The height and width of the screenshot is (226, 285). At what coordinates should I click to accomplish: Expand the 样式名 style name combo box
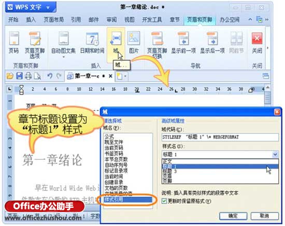pyautogui.click(x=275, y=154)
